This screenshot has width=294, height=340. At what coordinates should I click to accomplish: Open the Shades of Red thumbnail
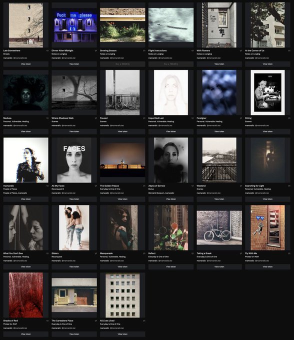[x=26, y=295]
